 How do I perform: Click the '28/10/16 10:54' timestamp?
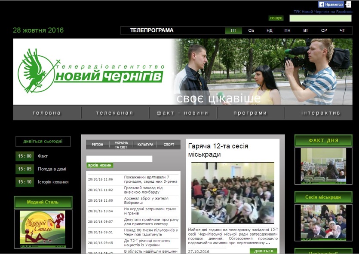(x=101, y=211)
